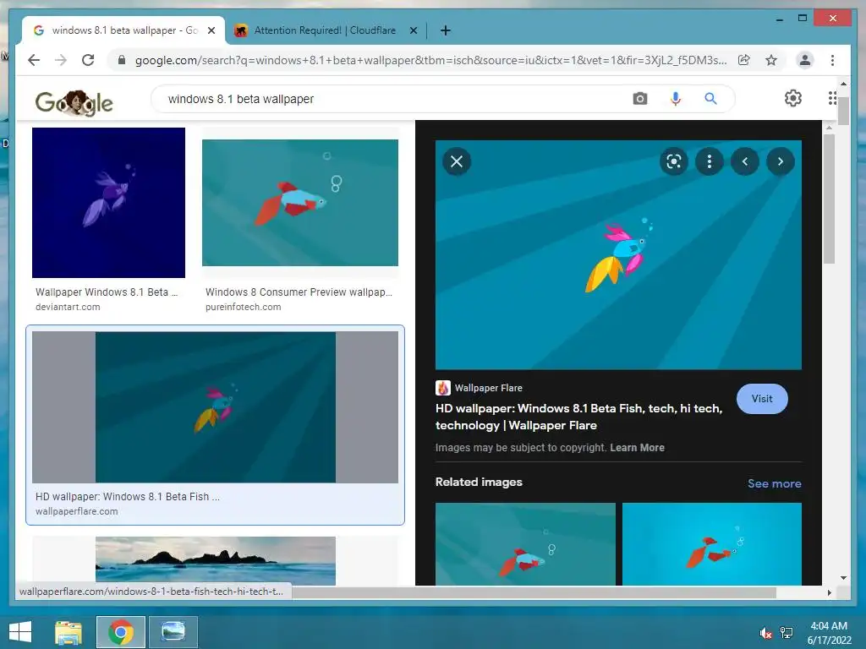Viewport: 866px width, 649px height.
Task: Open HD wallpaper Windows 8.1 Beta Fish title
Action: point(578,417)
